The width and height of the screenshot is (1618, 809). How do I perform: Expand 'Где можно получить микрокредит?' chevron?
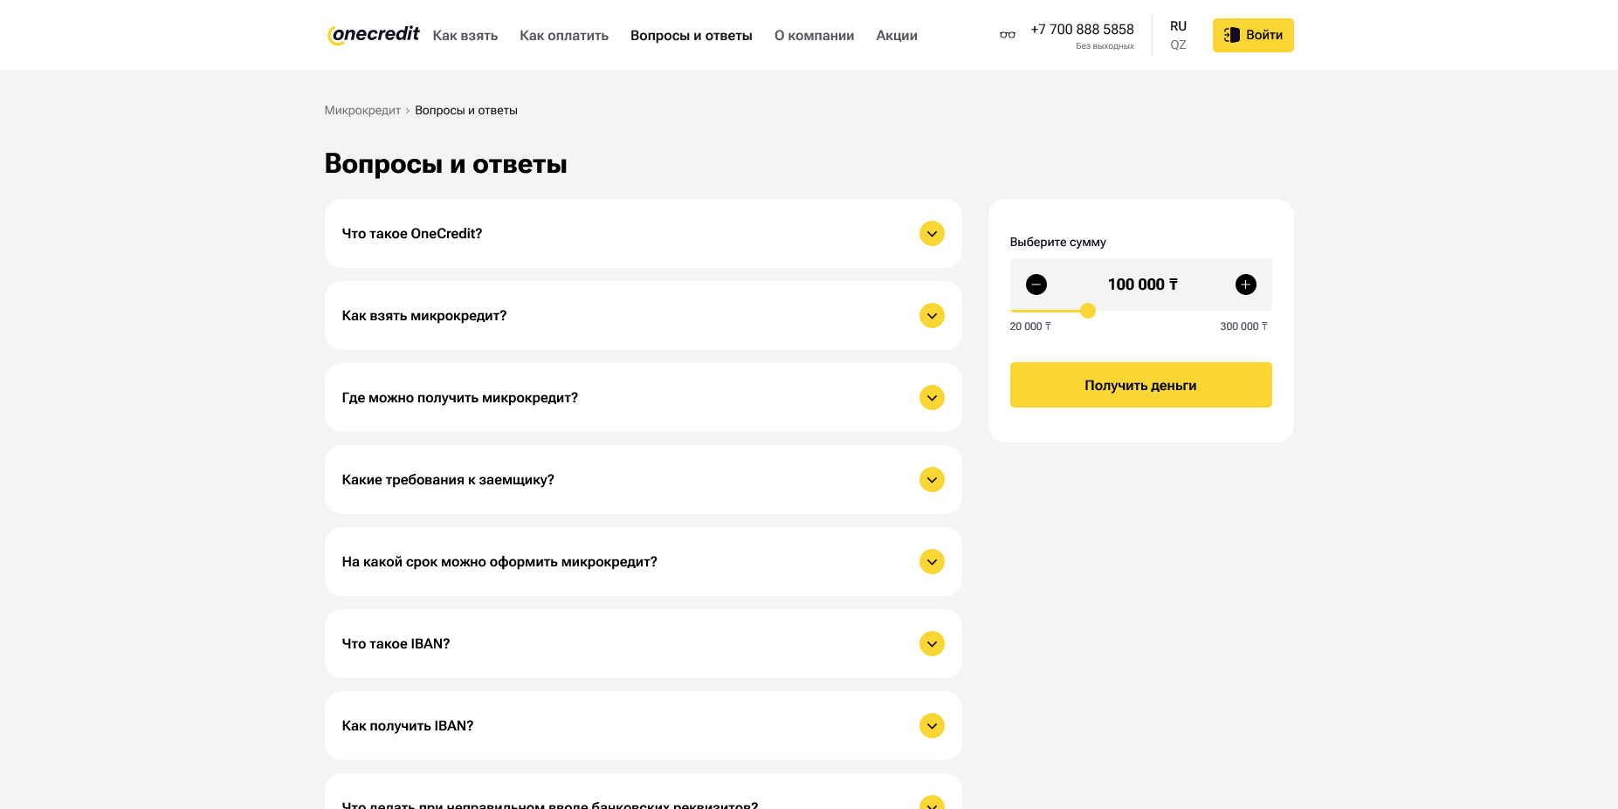(932, 398)
